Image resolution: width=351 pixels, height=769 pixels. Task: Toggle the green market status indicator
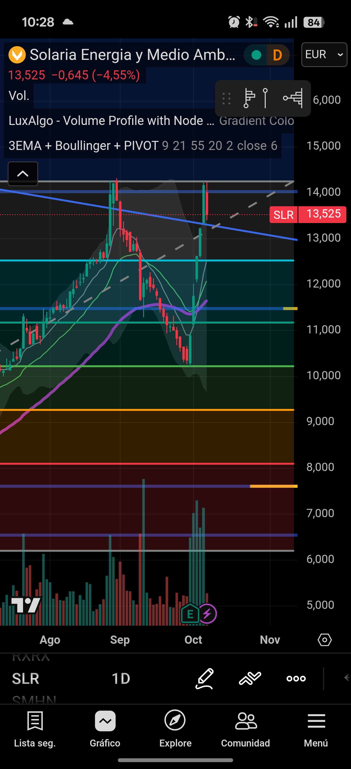pyautogui.click(x=256, y=55)
